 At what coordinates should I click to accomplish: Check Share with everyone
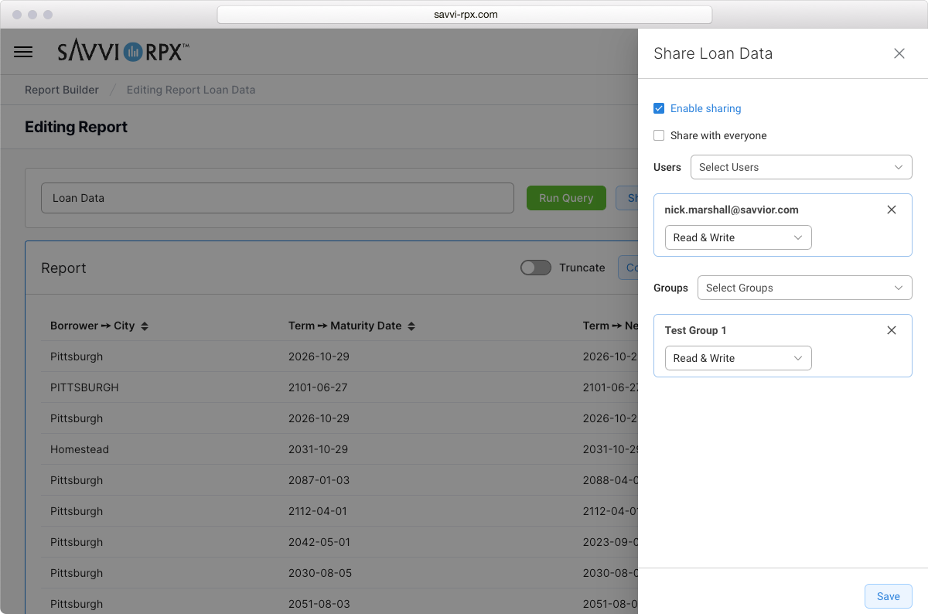click(x=659, y=135)
